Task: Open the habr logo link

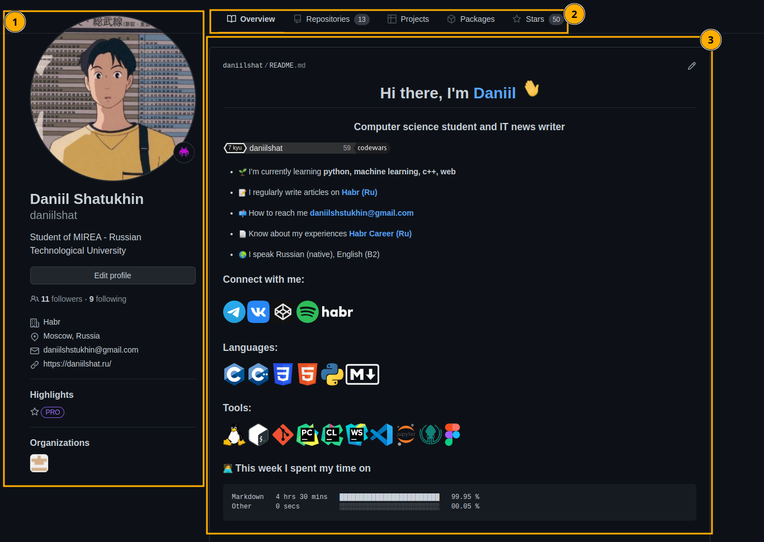Action: point(337,312)
